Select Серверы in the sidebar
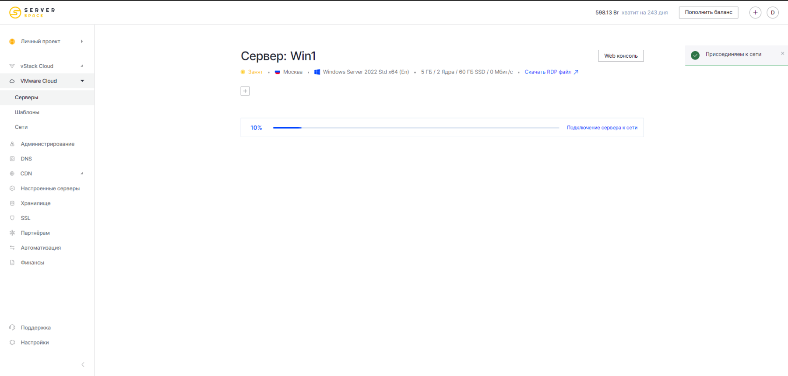 coord(47,97)
